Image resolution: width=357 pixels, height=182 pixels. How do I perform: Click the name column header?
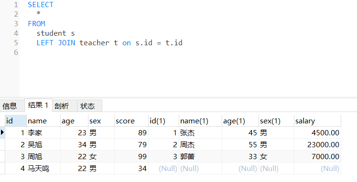click(x=43, y=121)
